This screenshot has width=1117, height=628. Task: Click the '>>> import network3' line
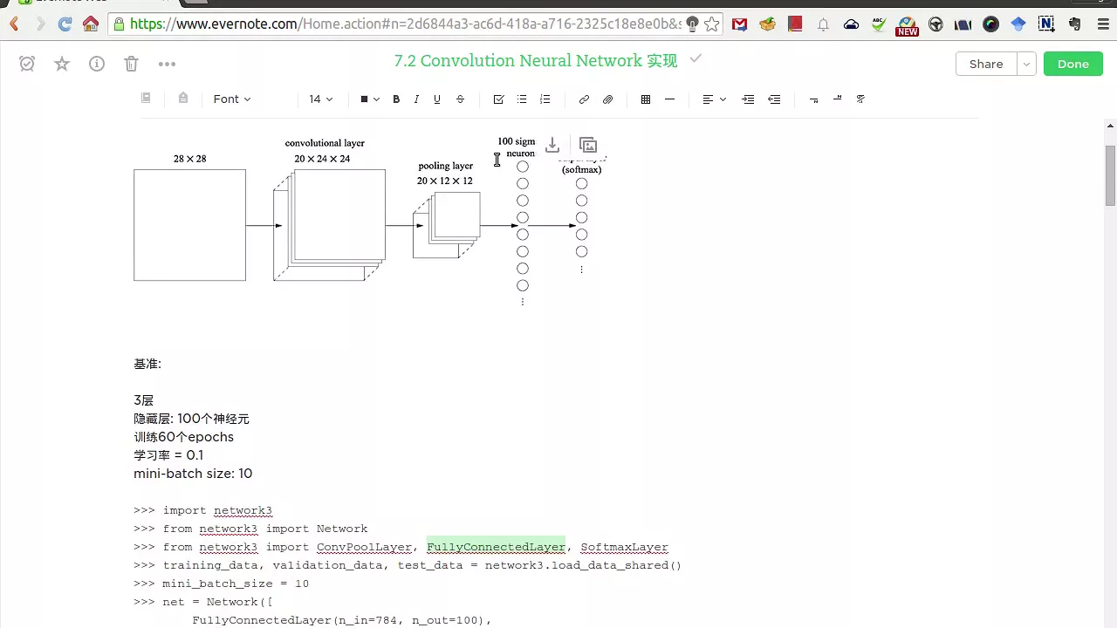[202, 510]
